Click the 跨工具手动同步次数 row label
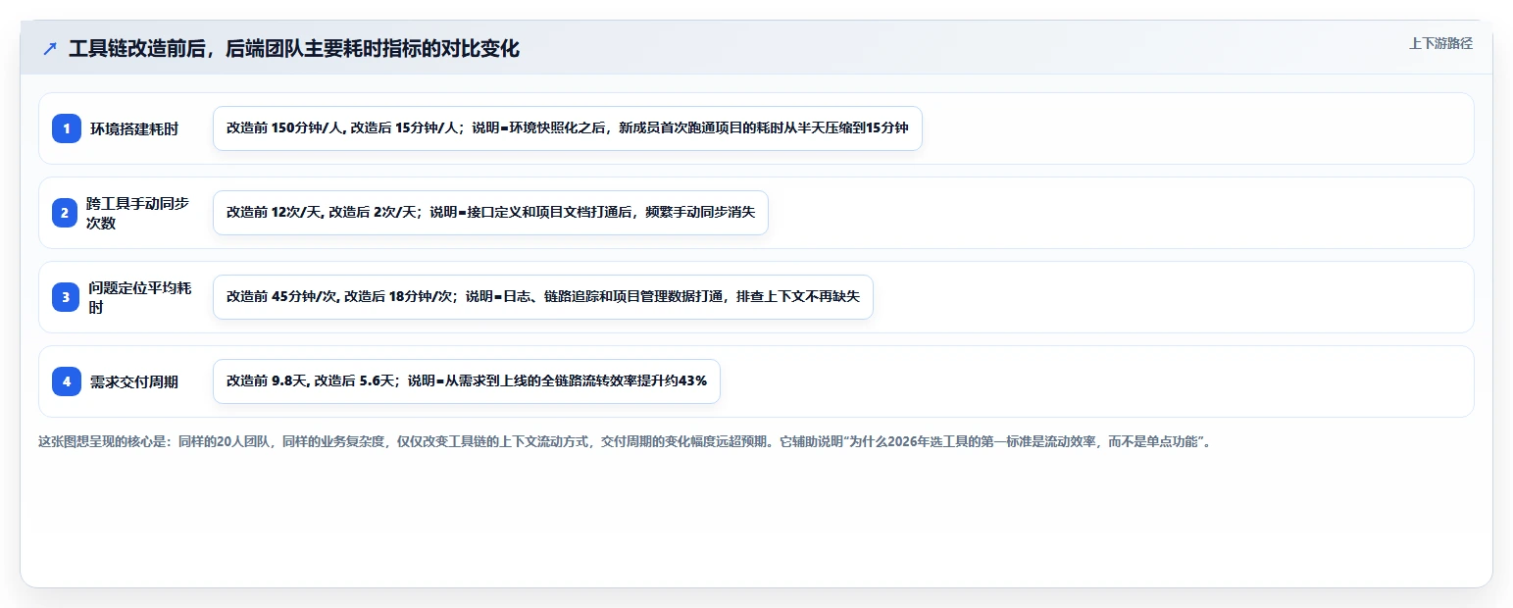The height and width of the screenshot is (608, 1513). 138,213
